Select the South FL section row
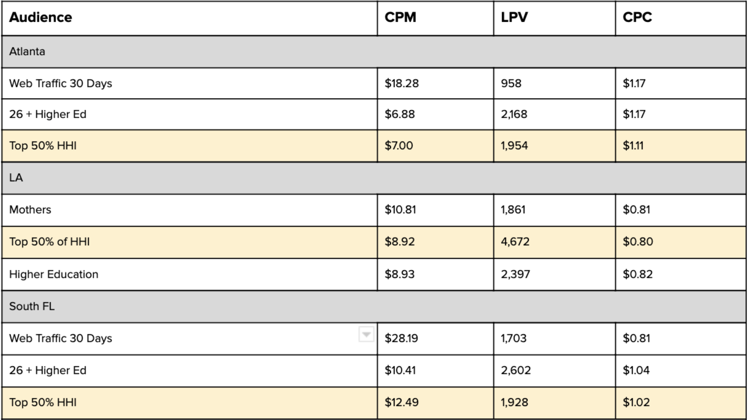 32,306
